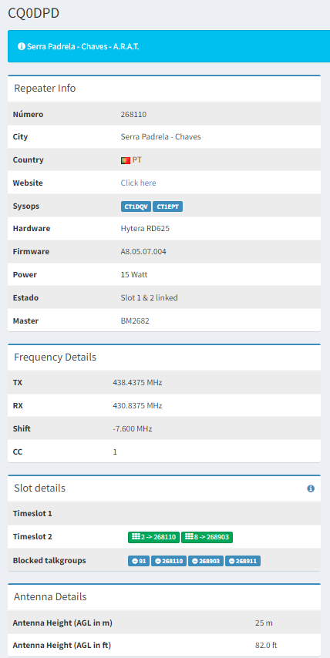Click blocked talkgroup 268903 badge
Image resolution: width=330 pixels, height=658 pixels.
(x=206, y=561)
